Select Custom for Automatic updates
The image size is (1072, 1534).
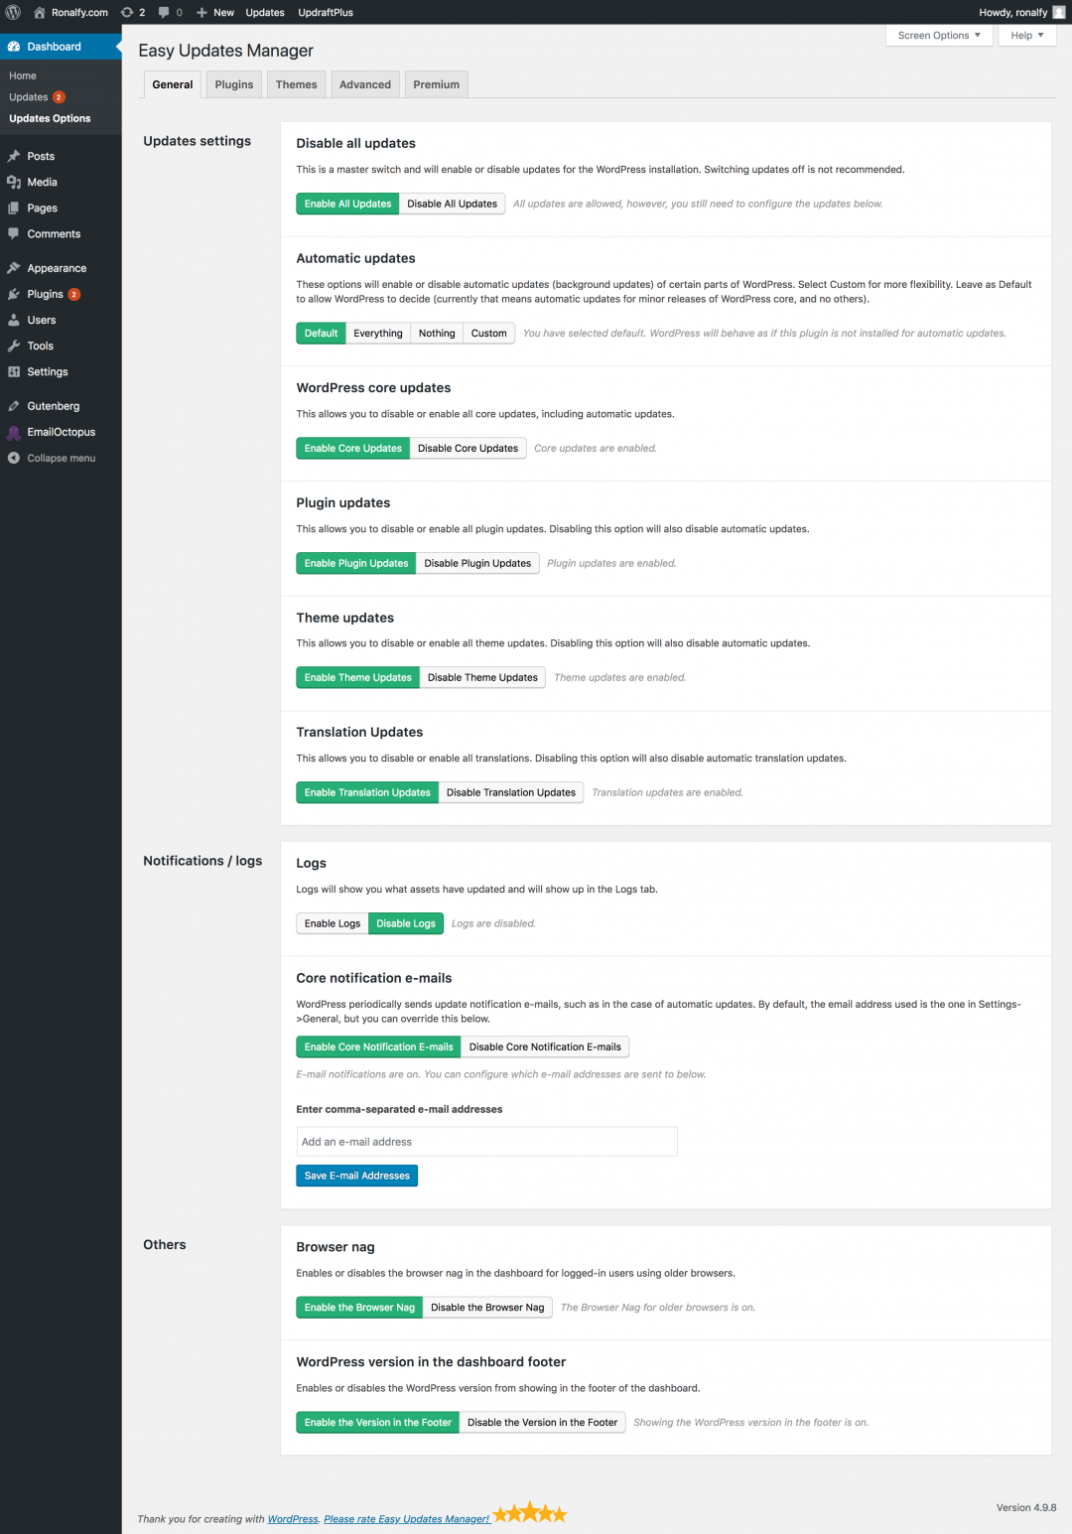point(487,333)
